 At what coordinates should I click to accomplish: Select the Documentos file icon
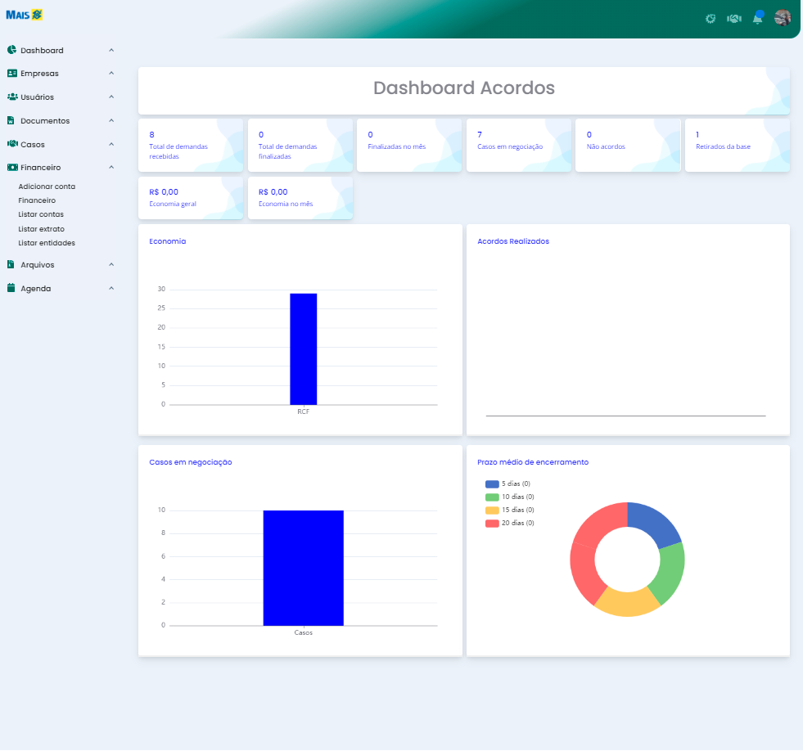[11, 120]
